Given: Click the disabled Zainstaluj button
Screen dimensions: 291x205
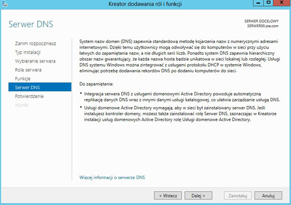Looking at the screenshot, I should [x=238, y=195].
